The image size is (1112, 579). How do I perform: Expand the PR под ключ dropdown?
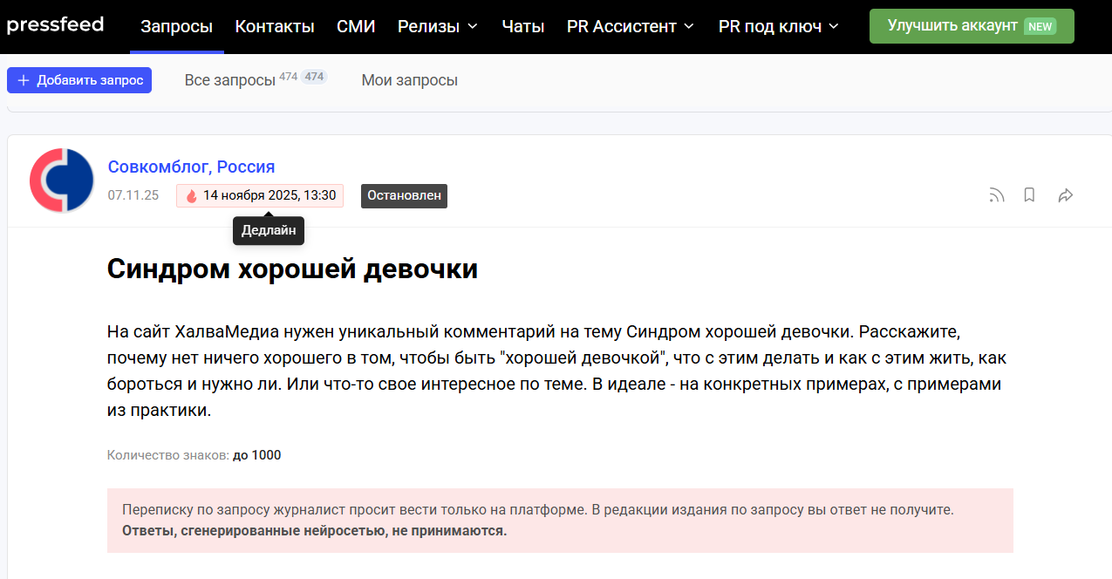pyautogui.click(x=778, y=26)
